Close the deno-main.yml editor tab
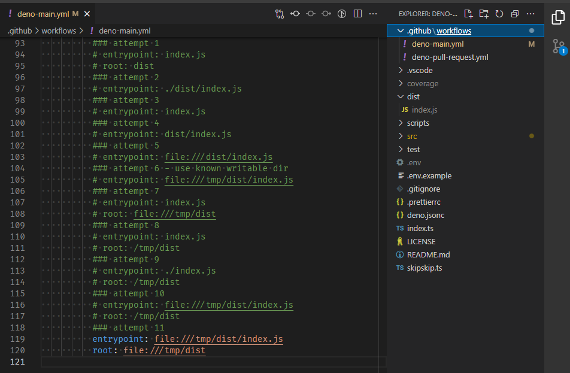The width and height of the screenshot is (570, 373). point(87,14)
